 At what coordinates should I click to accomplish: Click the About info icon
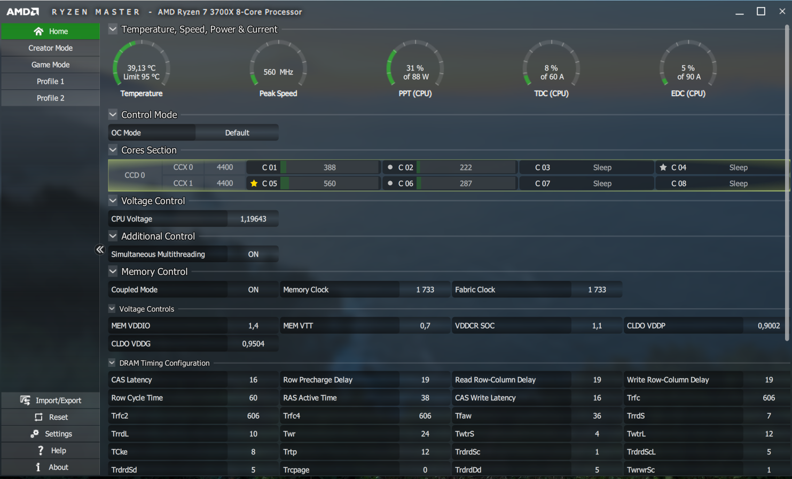coord(38,467)
